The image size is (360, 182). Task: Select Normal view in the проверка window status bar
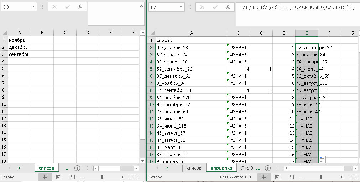[264, 177]
